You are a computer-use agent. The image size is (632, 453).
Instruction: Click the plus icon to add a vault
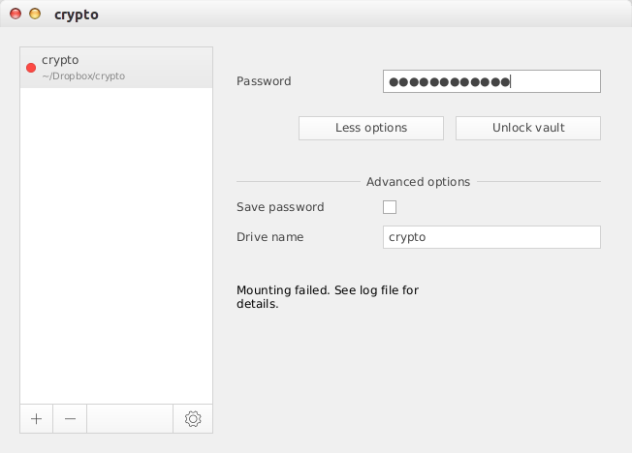pos(36,419)
